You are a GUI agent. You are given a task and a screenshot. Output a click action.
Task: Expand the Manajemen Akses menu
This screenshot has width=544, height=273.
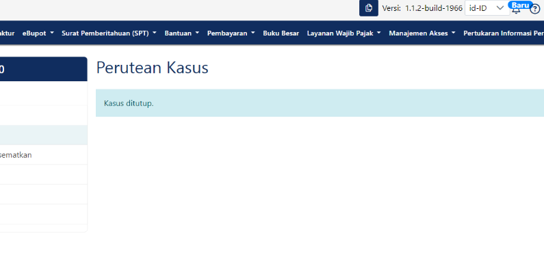pos(422,33)
